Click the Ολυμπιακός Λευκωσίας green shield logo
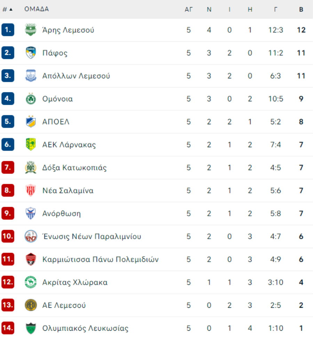 coord(31,328)
